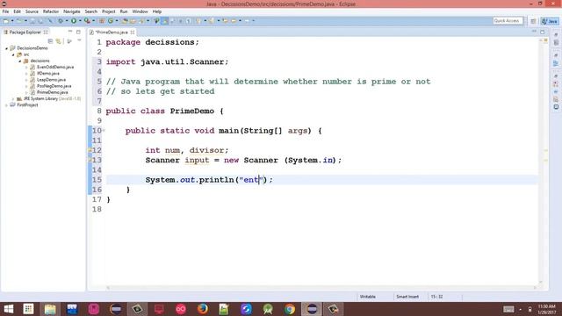Screen dimensions: 562x316
Task: Expand the FirstProject node
Action: point(6,105)
